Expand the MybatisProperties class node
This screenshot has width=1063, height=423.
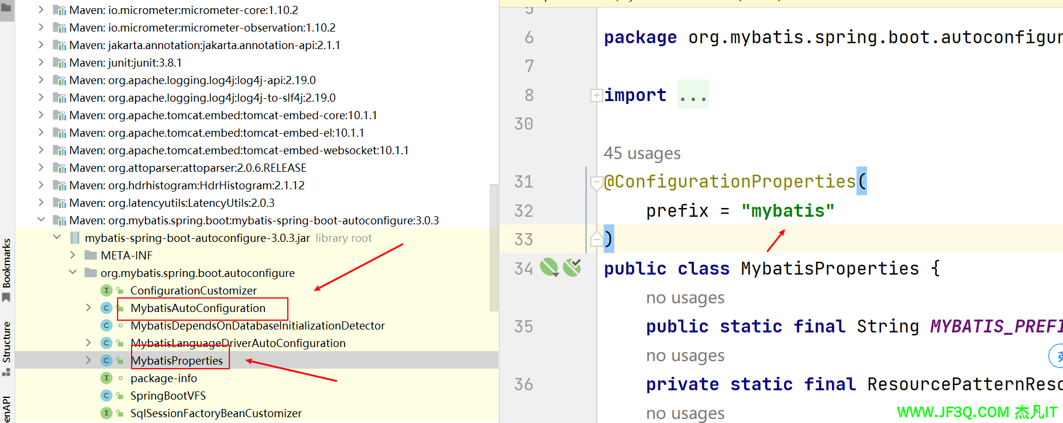[88, 360]
